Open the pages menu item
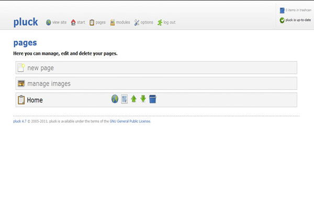Image resolution: width=314 pixels, height=209 pixels. [97, 22]
